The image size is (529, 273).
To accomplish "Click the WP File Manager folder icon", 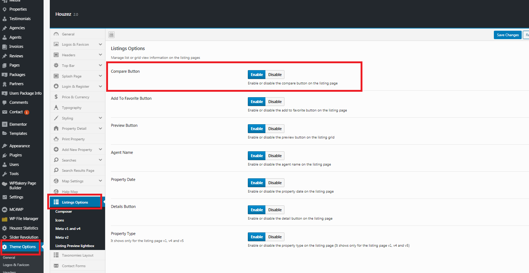I will (4, 219).
